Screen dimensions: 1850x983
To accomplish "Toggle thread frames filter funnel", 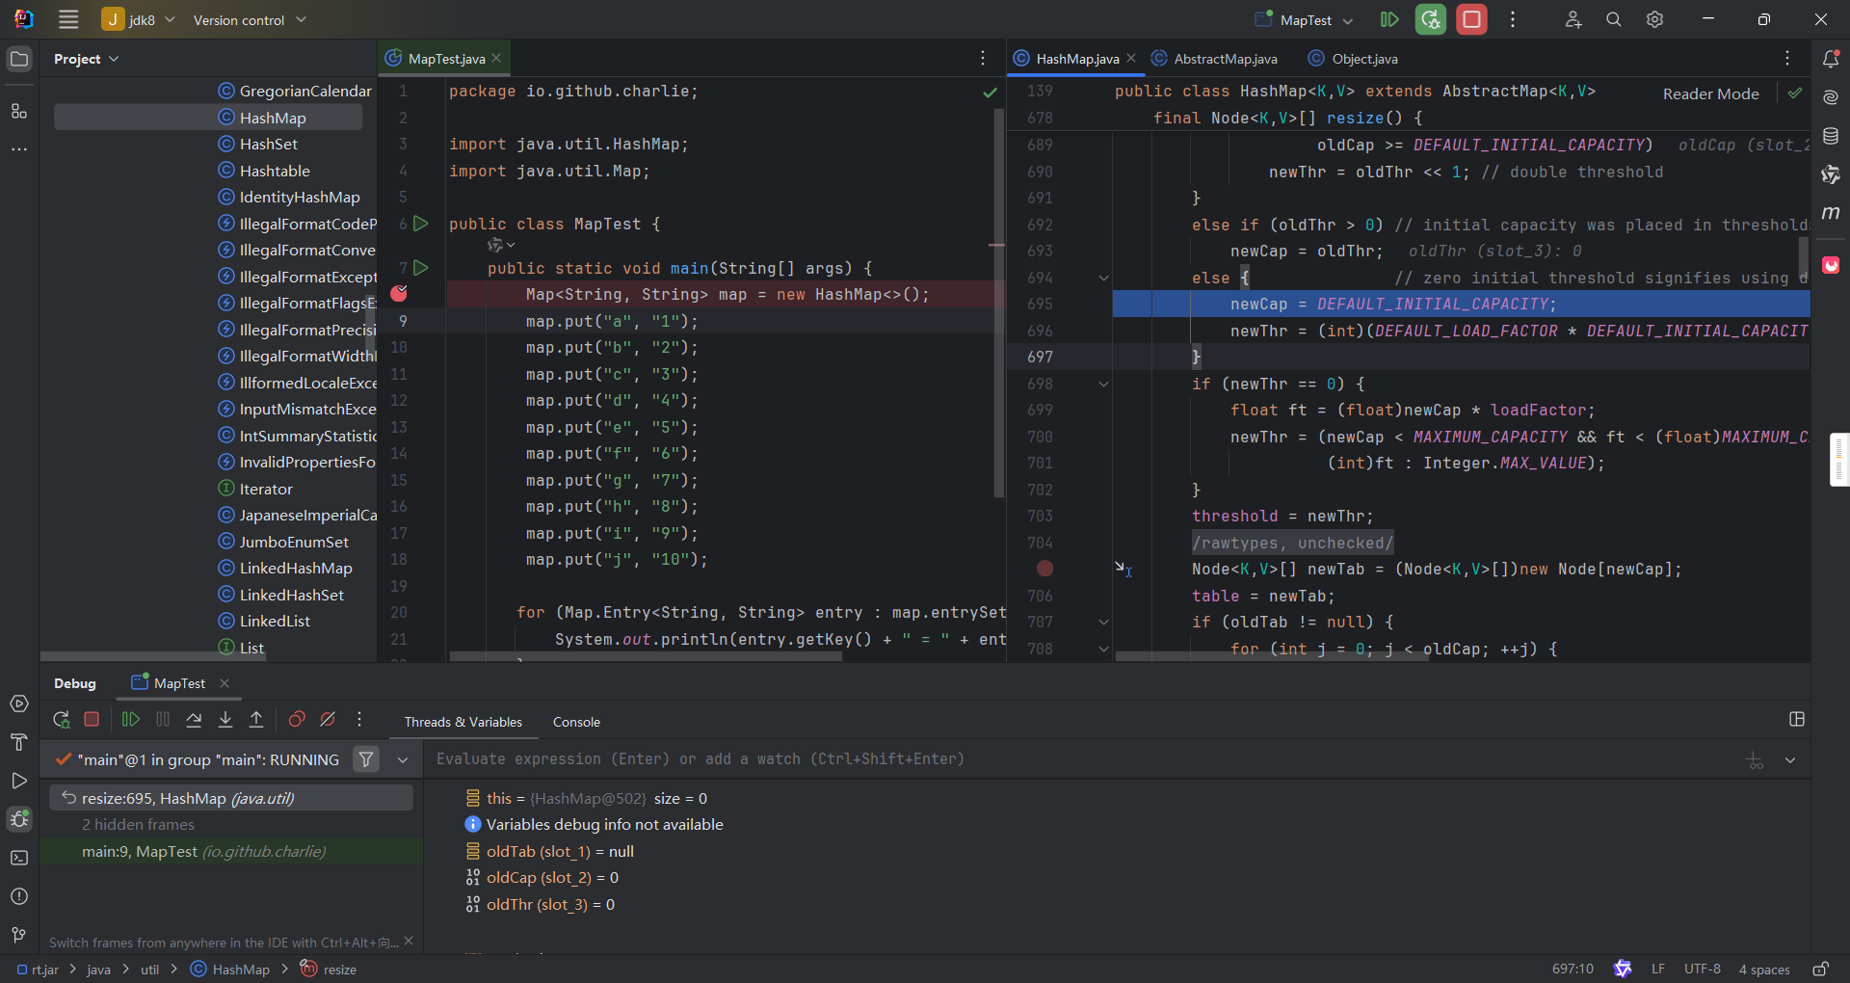I will 366,759.
